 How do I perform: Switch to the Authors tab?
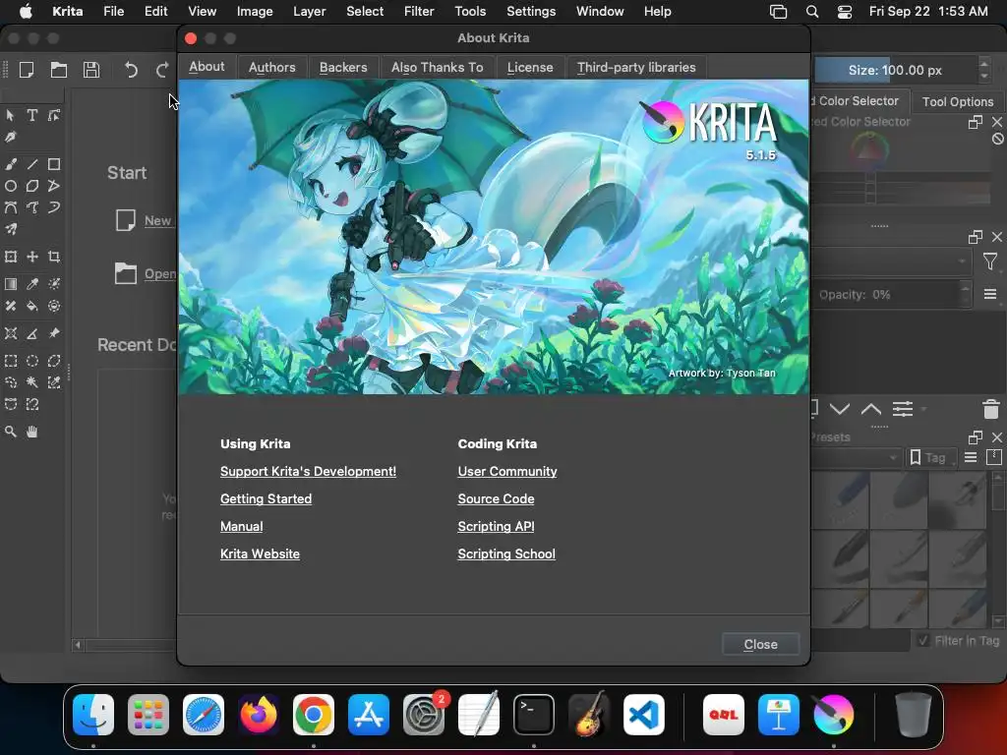coord(271,68)
